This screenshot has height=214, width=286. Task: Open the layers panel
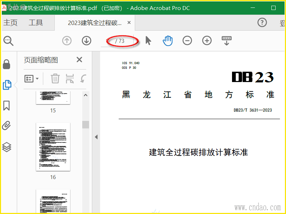coord(6,147)
